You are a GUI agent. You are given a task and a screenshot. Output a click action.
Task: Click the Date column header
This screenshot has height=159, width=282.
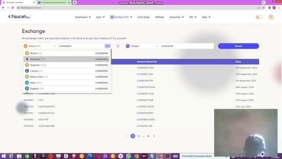[238, 62]
